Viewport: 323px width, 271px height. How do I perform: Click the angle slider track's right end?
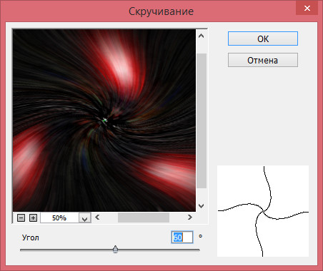coord(199,250)
